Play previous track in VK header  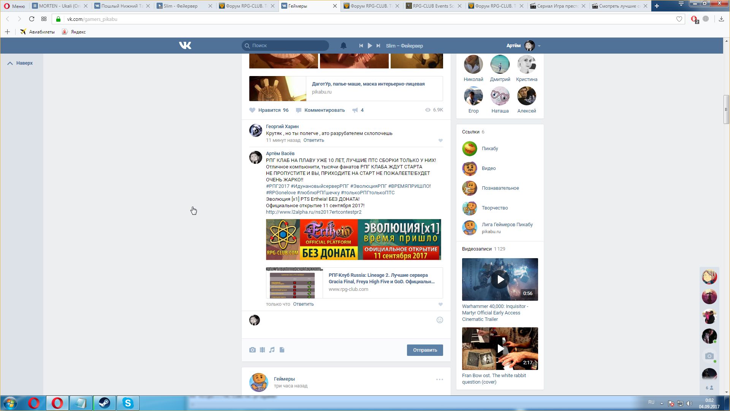(x=361, y=46)
